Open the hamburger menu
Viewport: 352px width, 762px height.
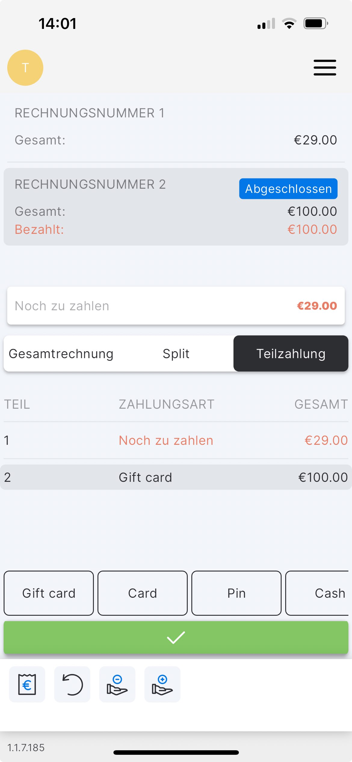[325, 67]
